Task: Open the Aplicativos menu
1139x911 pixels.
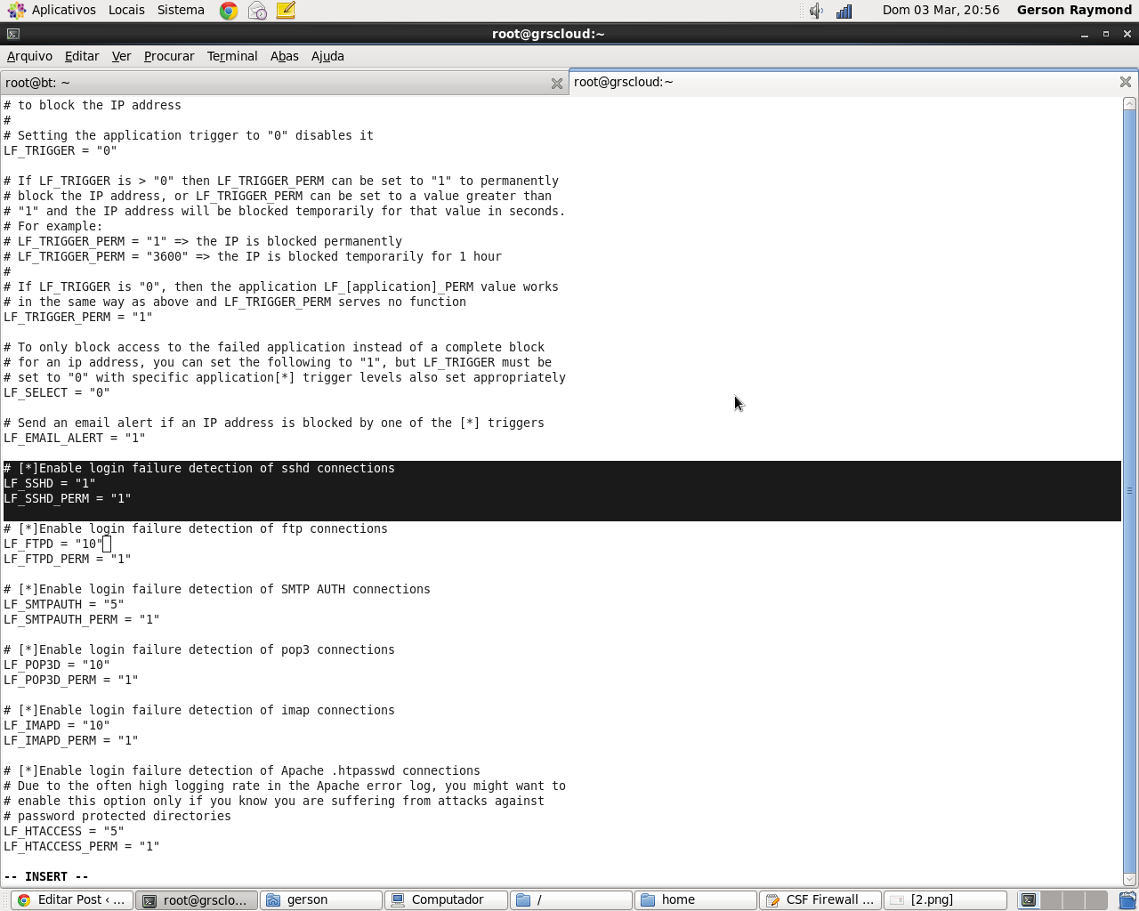Action: (x=53, y=10)
